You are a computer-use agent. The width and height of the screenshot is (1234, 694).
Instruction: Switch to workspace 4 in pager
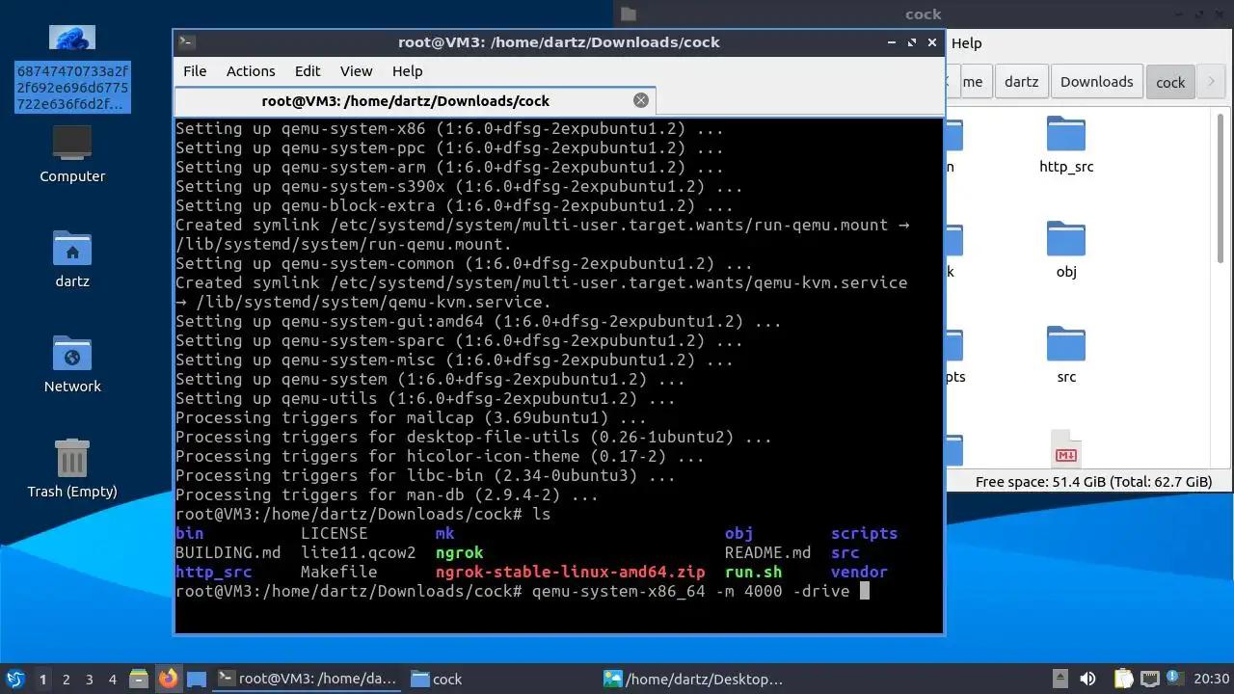coord(113,680)
